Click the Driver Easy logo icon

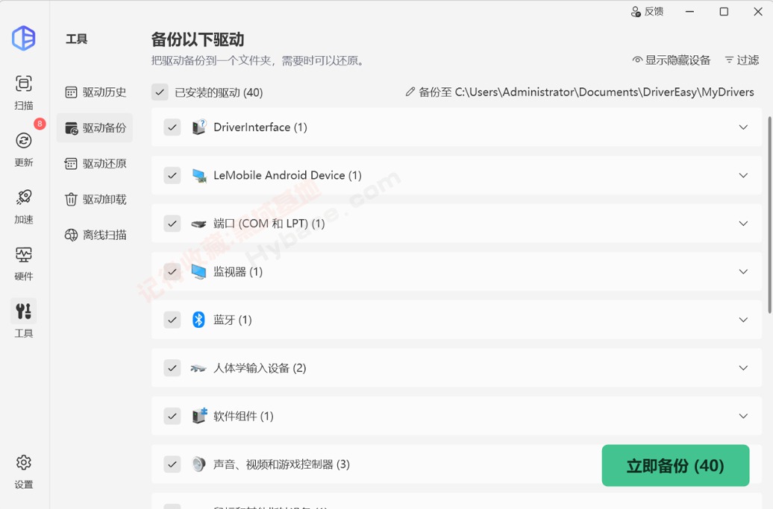pyautogui.click(x=23, y=39)
